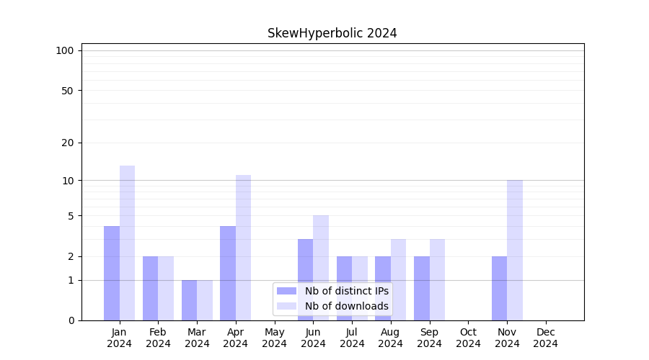Click the March distinct IPs bar
Screen dimensions: 649x360
189,300
